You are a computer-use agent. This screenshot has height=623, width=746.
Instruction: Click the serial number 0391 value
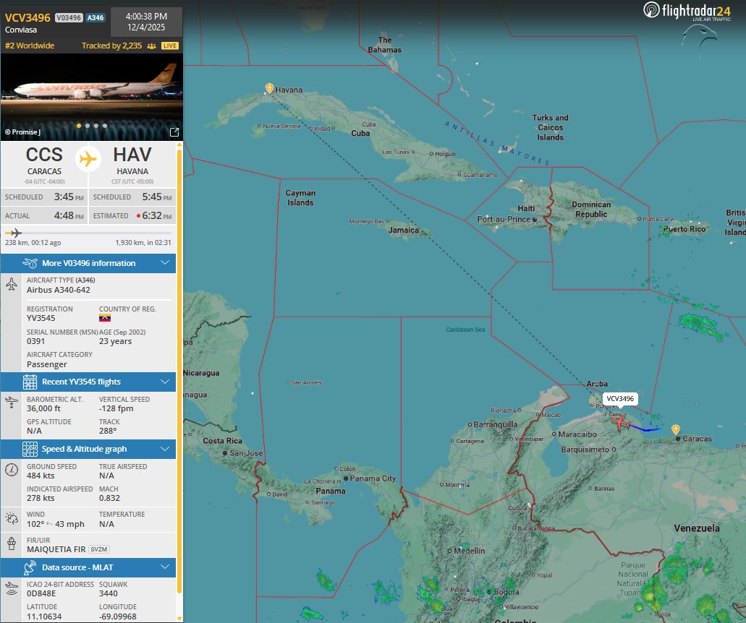(35, 341)
